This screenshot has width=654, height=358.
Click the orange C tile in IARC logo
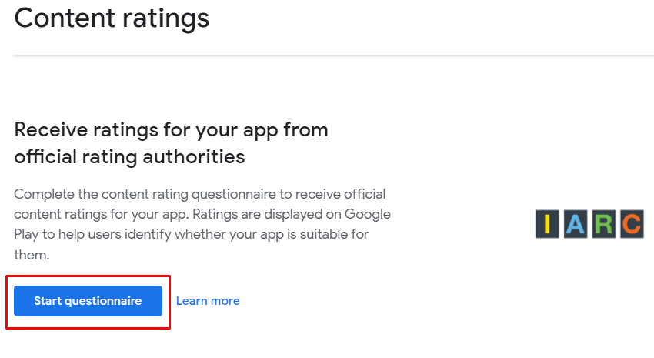630,223
